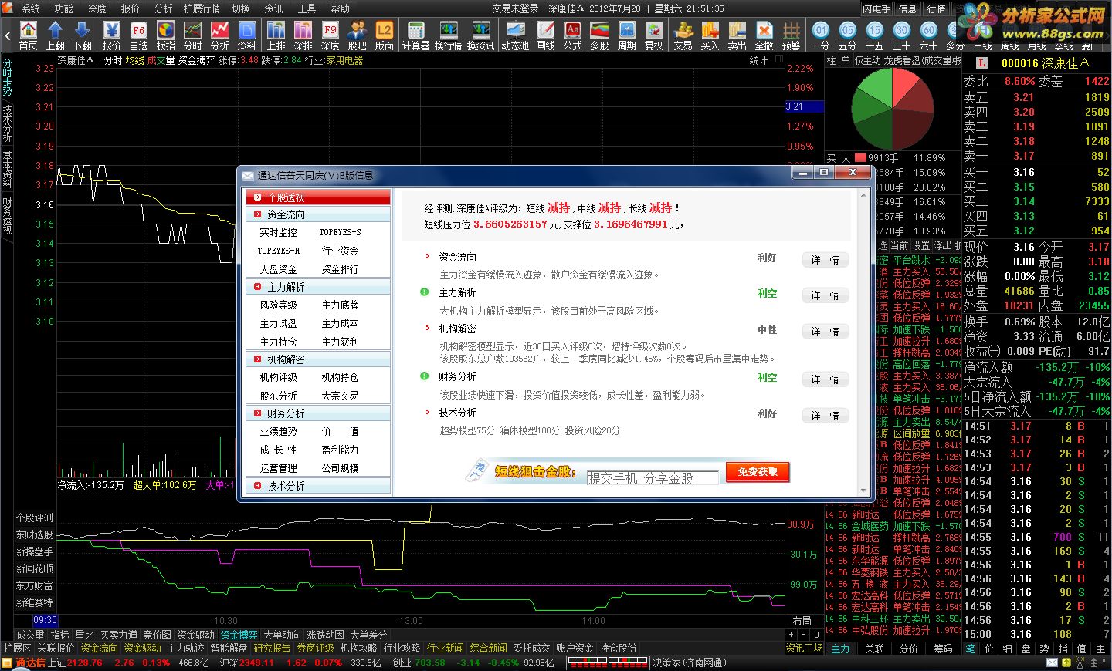This screenshot has width=1112, height=671.
Task: Click 详情 button for 资金流向 row
Action: [x=826, y=260]
